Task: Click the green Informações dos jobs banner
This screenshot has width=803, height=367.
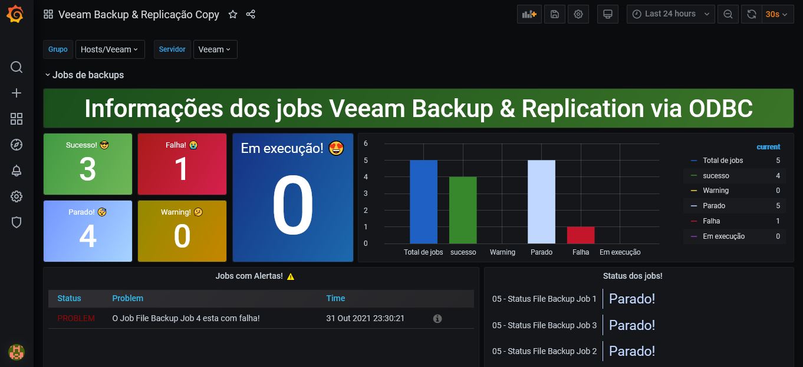Action: click(419, 108)
